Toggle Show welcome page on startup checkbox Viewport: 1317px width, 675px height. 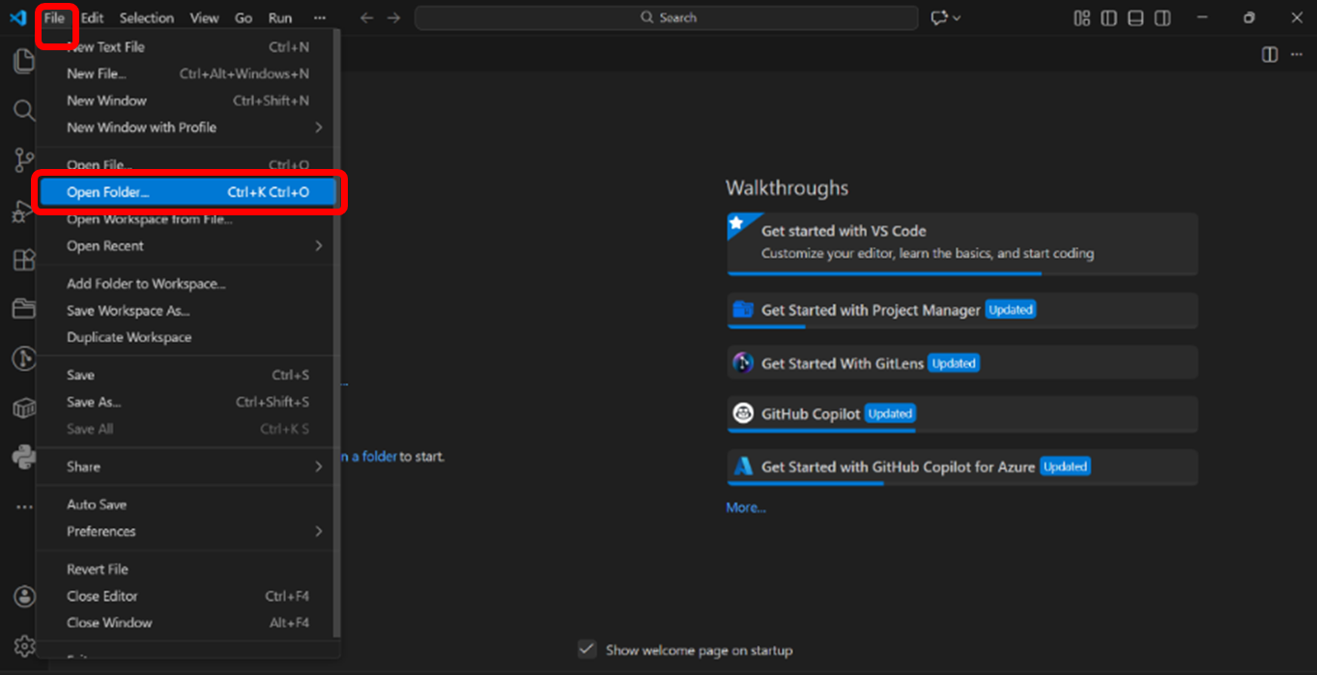point(587,649)
